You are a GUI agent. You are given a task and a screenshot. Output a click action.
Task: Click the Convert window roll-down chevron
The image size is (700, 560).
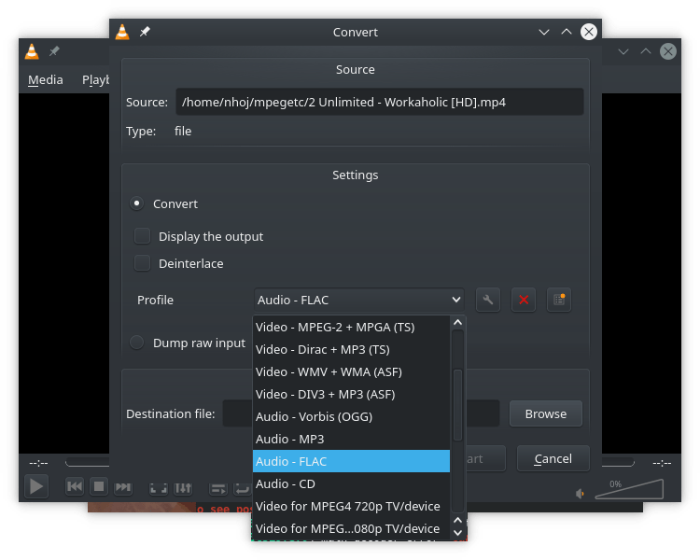pos(544,32)
